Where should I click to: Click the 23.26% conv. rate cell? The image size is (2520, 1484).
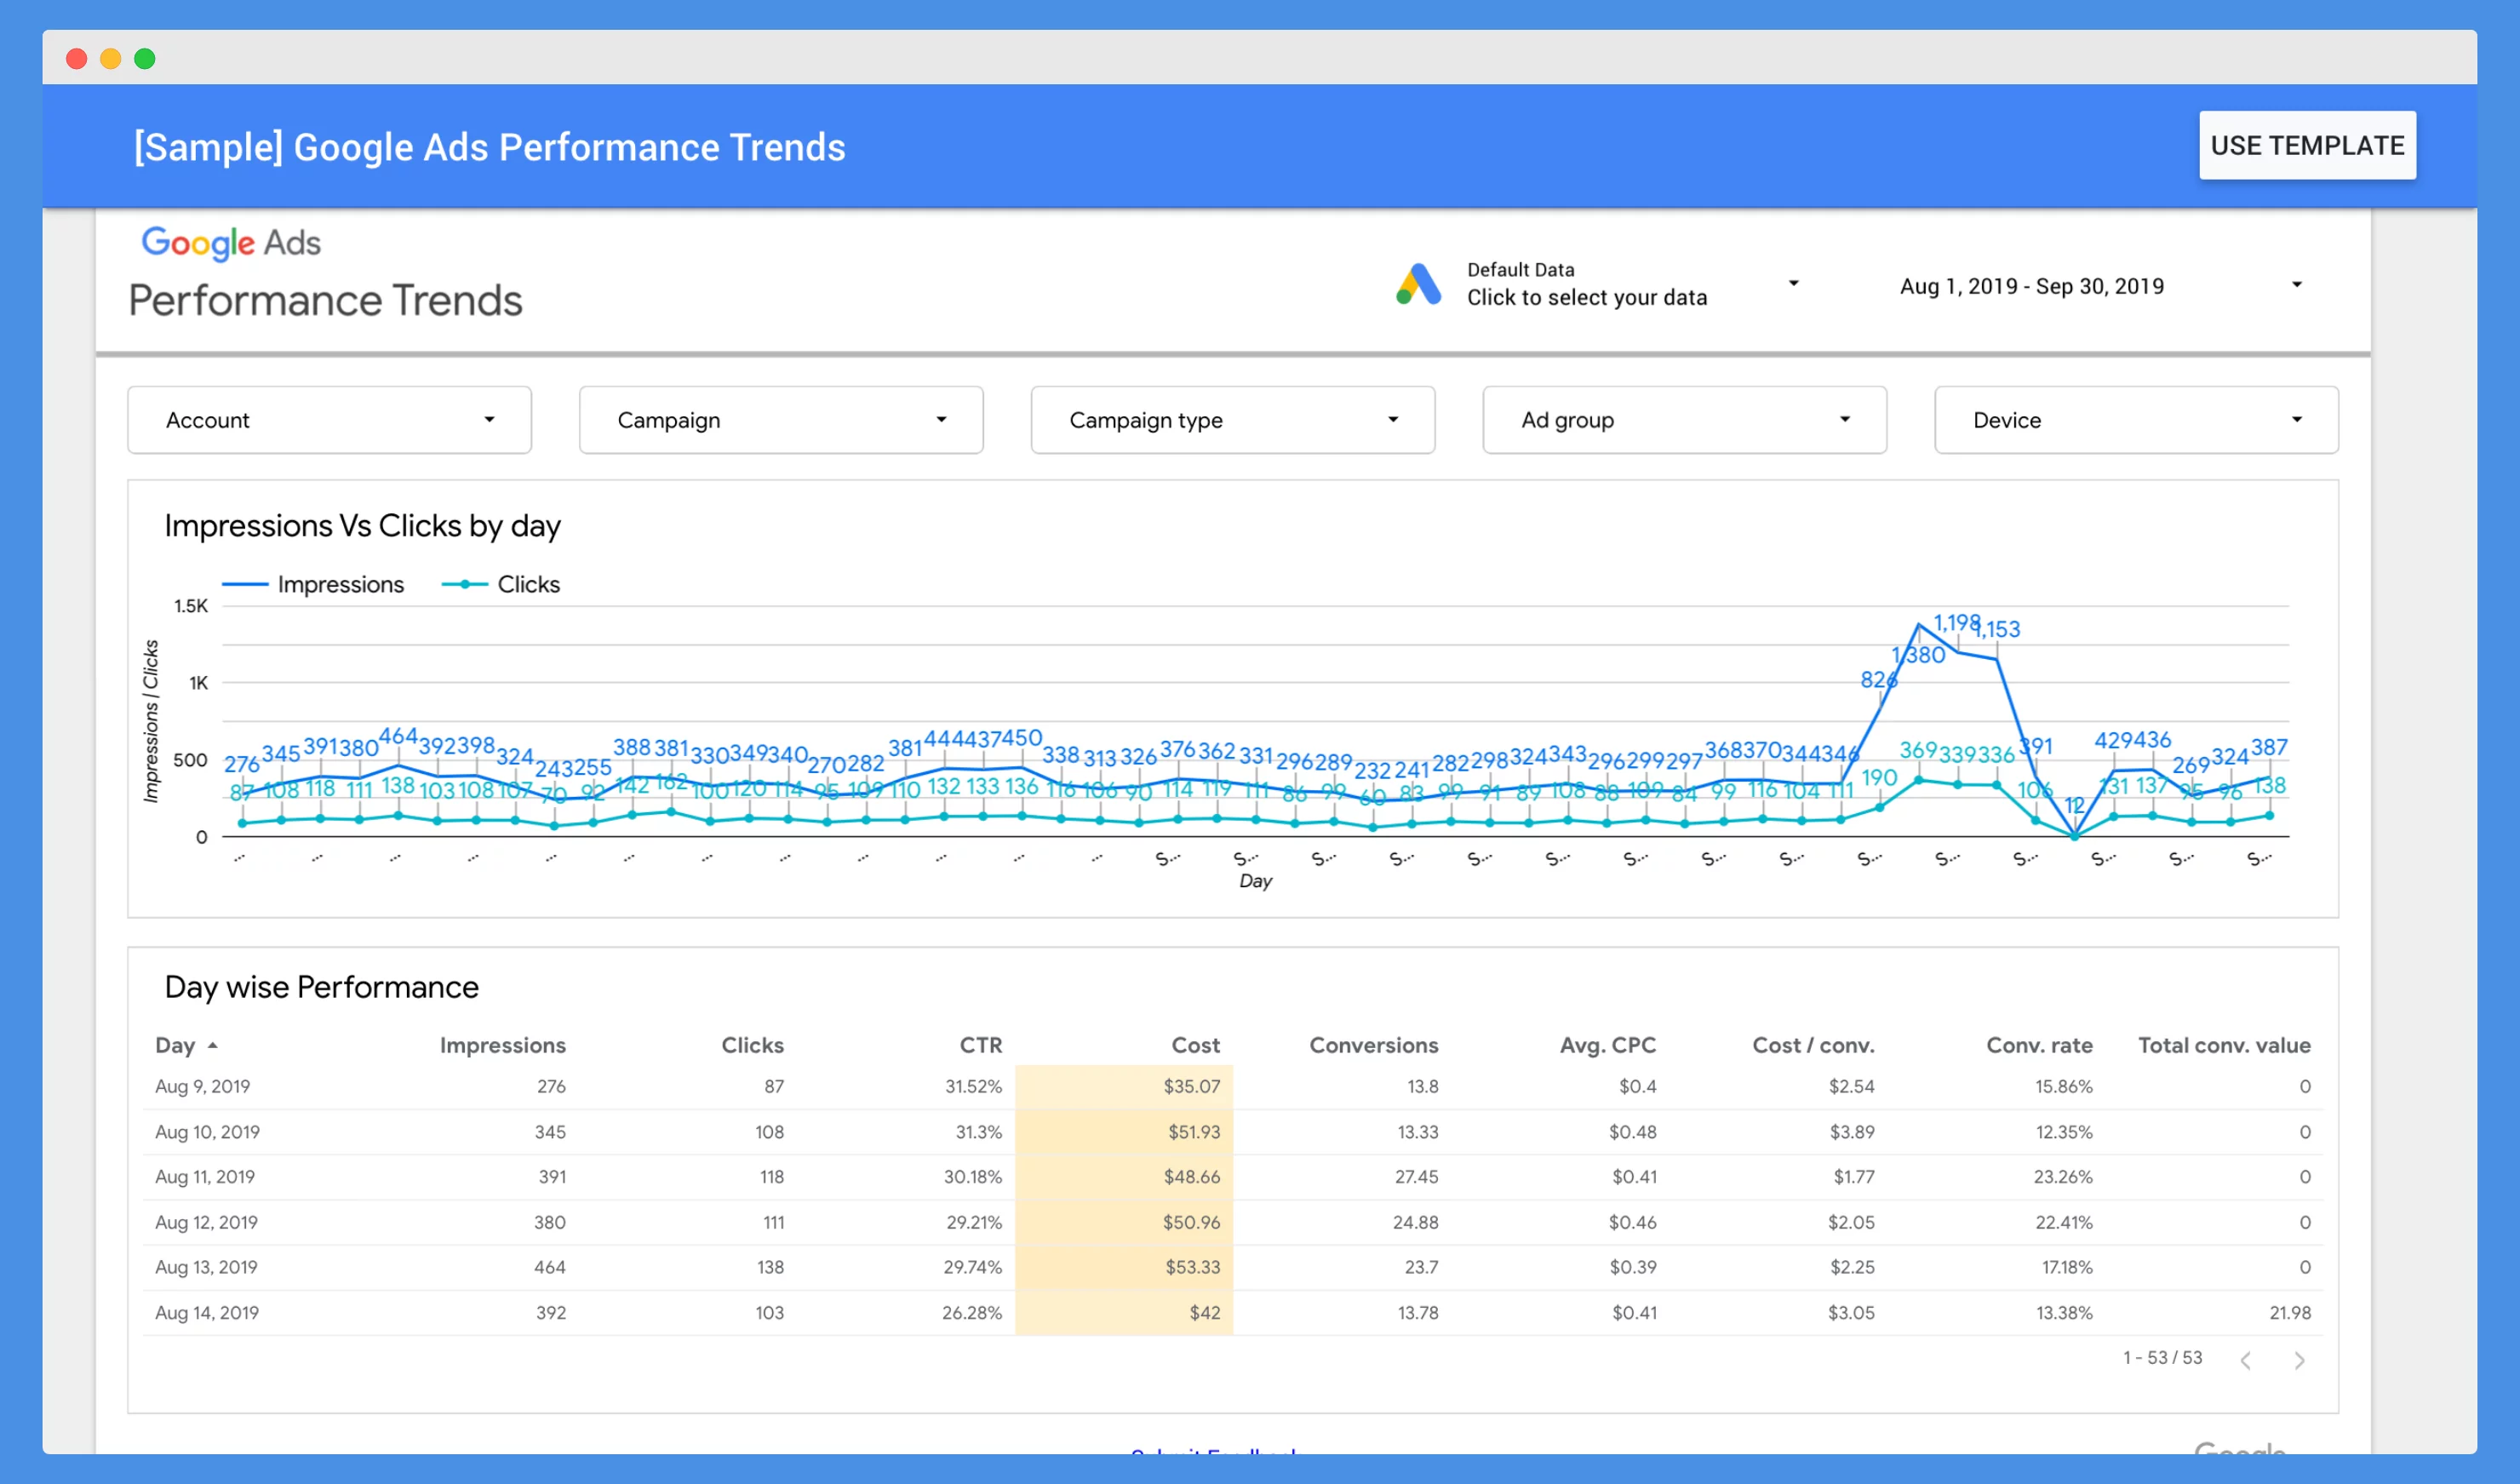pos(2062,1177)
